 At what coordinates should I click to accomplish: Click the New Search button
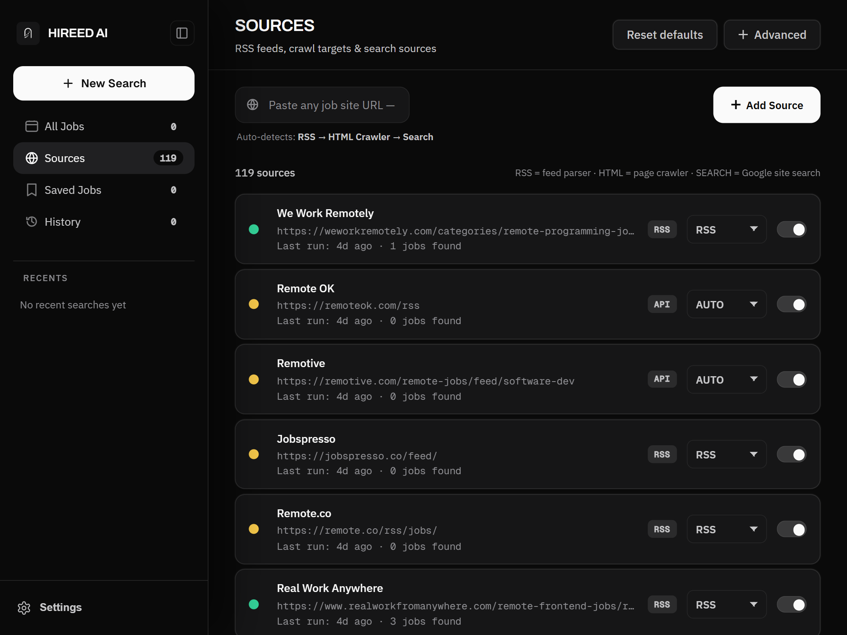point(104,84)
